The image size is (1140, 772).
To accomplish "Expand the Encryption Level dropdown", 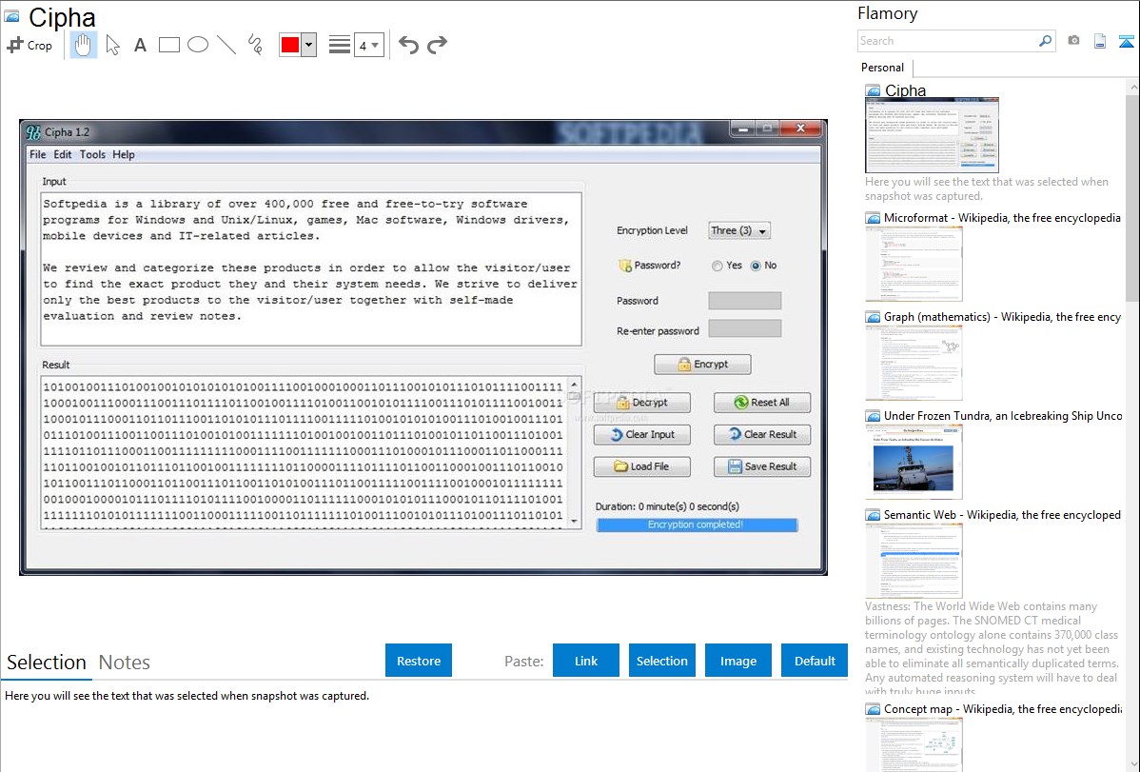I will tap(739, 230).
